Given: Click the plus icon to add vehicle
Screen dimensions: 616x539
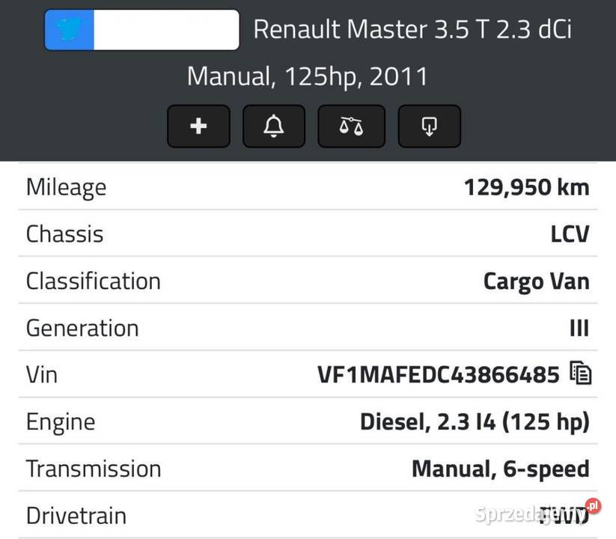Looking at the screenshot, I should (198, 126).
